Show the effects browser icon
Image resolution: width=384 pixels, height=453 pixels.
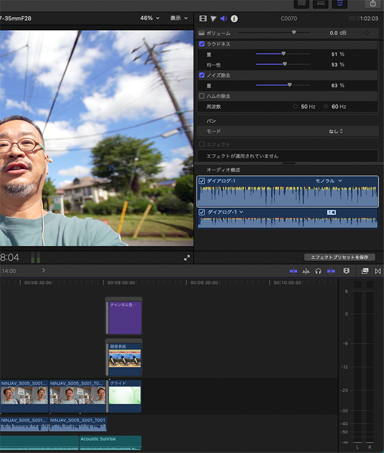[365, 271]
